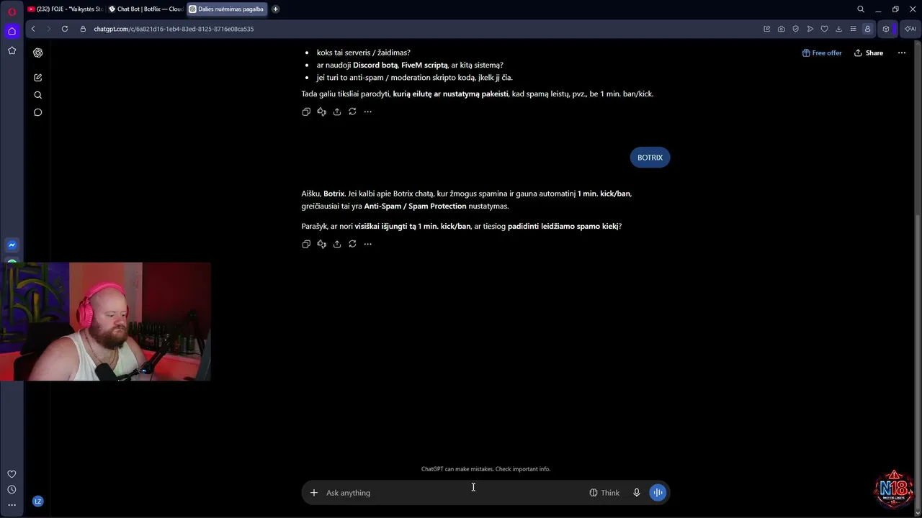Click the bold text 'padidinti leidžiamo spamo kiekį'
The width and height of the screenshot is (922, 518).
point(563,226)
